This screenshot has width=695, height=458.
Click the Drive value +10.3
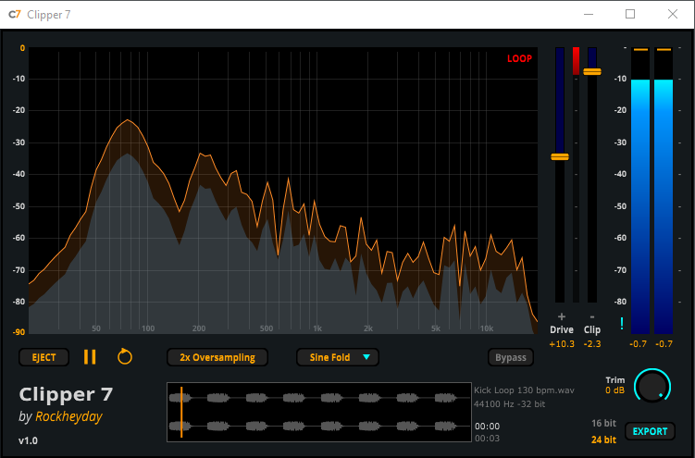click(562, 343)
